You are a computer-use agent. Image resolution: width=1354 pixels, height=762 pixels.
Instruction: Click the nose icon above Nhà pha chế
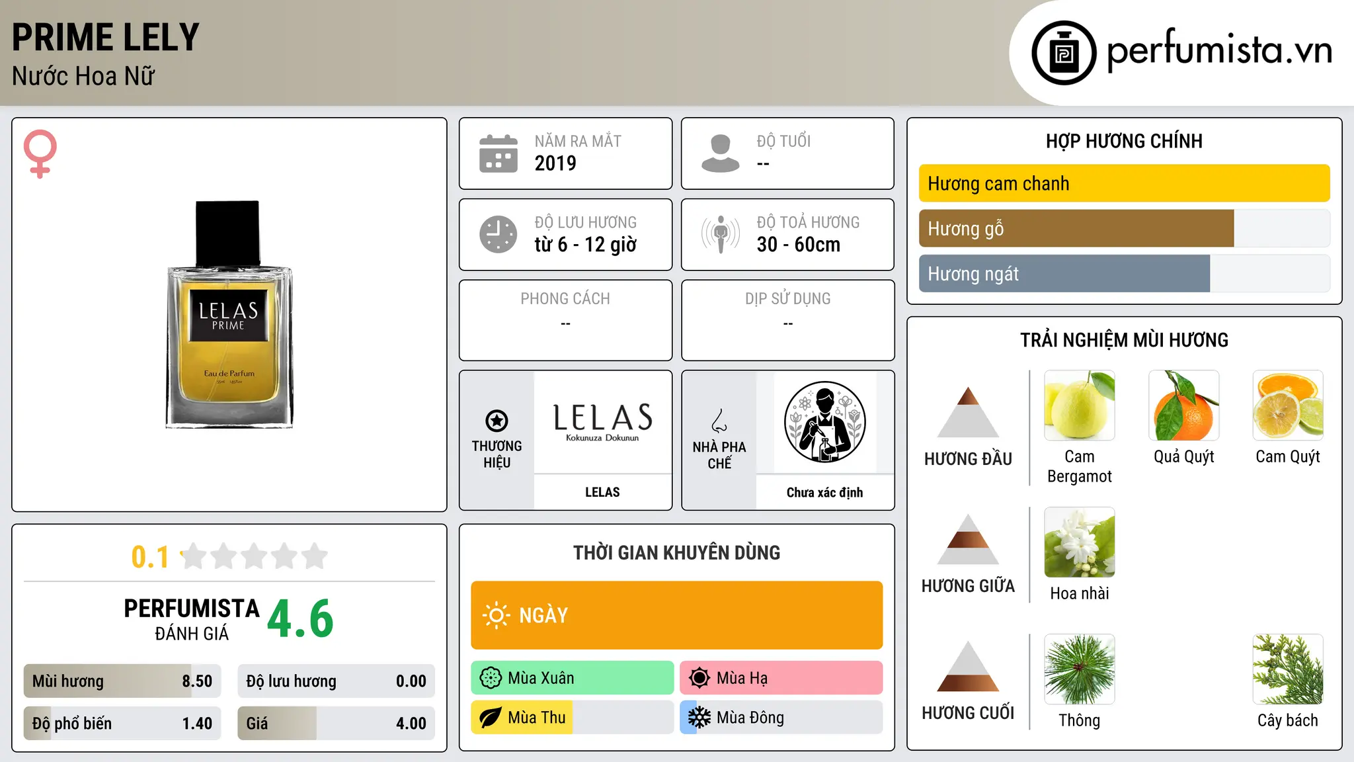[x=719, y=421]
